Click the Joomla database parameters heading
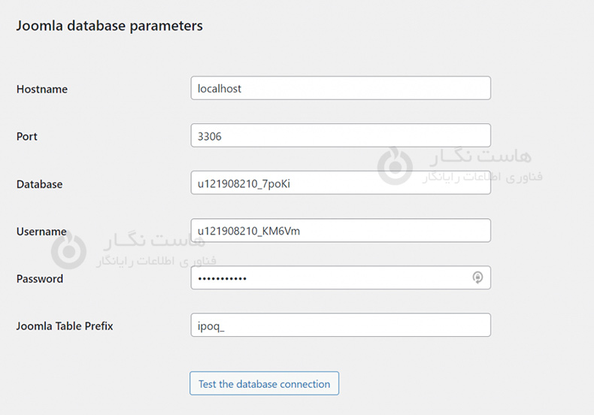Image resolution: width=594 pixels, height=415 pixels. (110, 26)
